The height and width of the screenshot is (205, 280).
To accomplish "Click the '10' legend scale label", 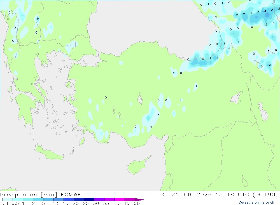I will tap(55, 203).
